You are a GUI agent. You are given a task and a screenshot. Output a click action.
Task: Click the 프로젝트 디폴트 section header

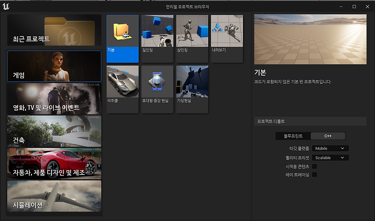point(310,121)
